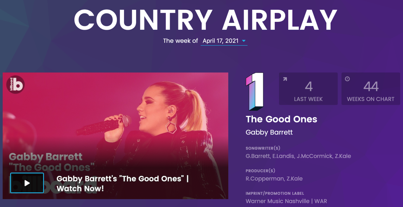Click the producer names R.Copperman, Z.Kale
This screenshot has width=403, height=207.
(274, 178)
